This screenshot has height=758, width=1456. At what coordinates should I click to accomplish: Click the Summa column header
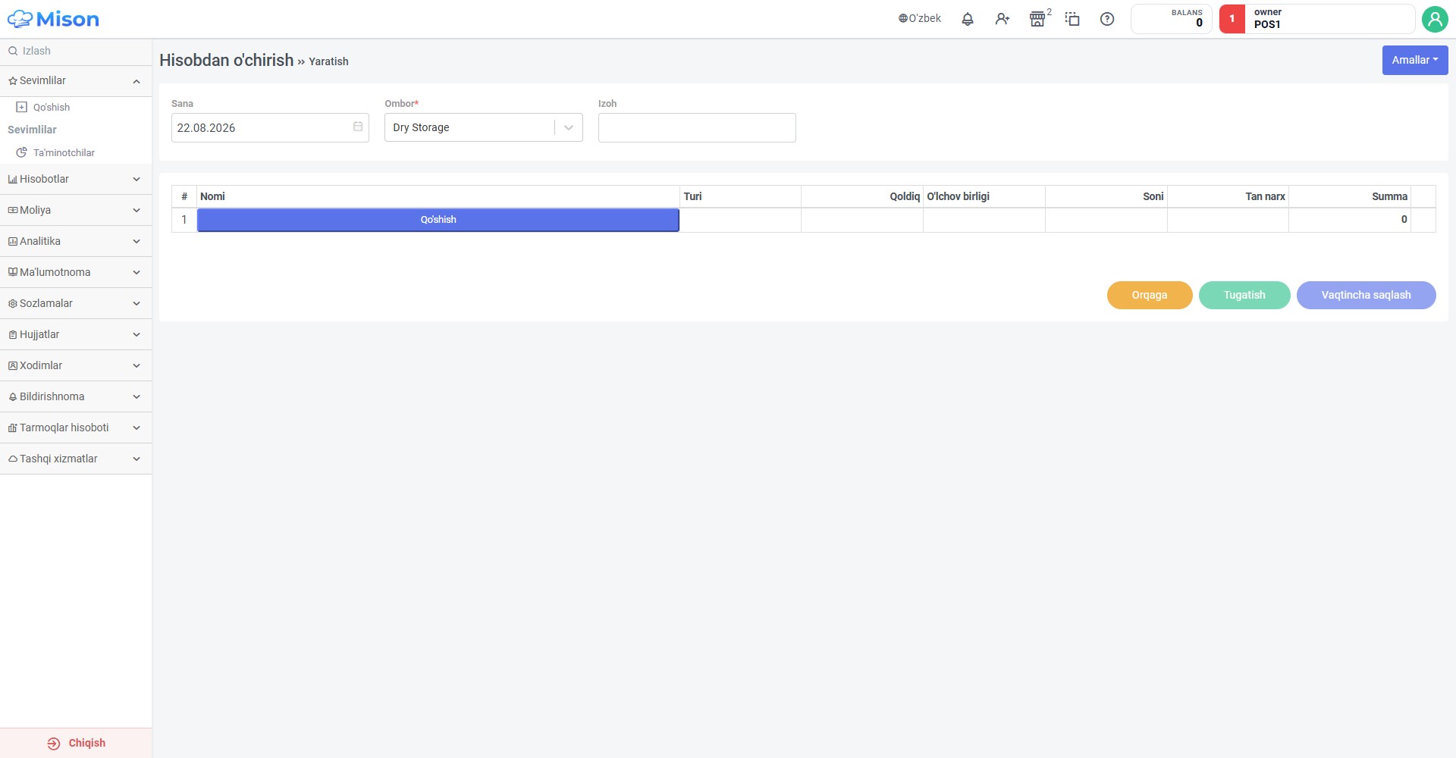[1350, 197]
